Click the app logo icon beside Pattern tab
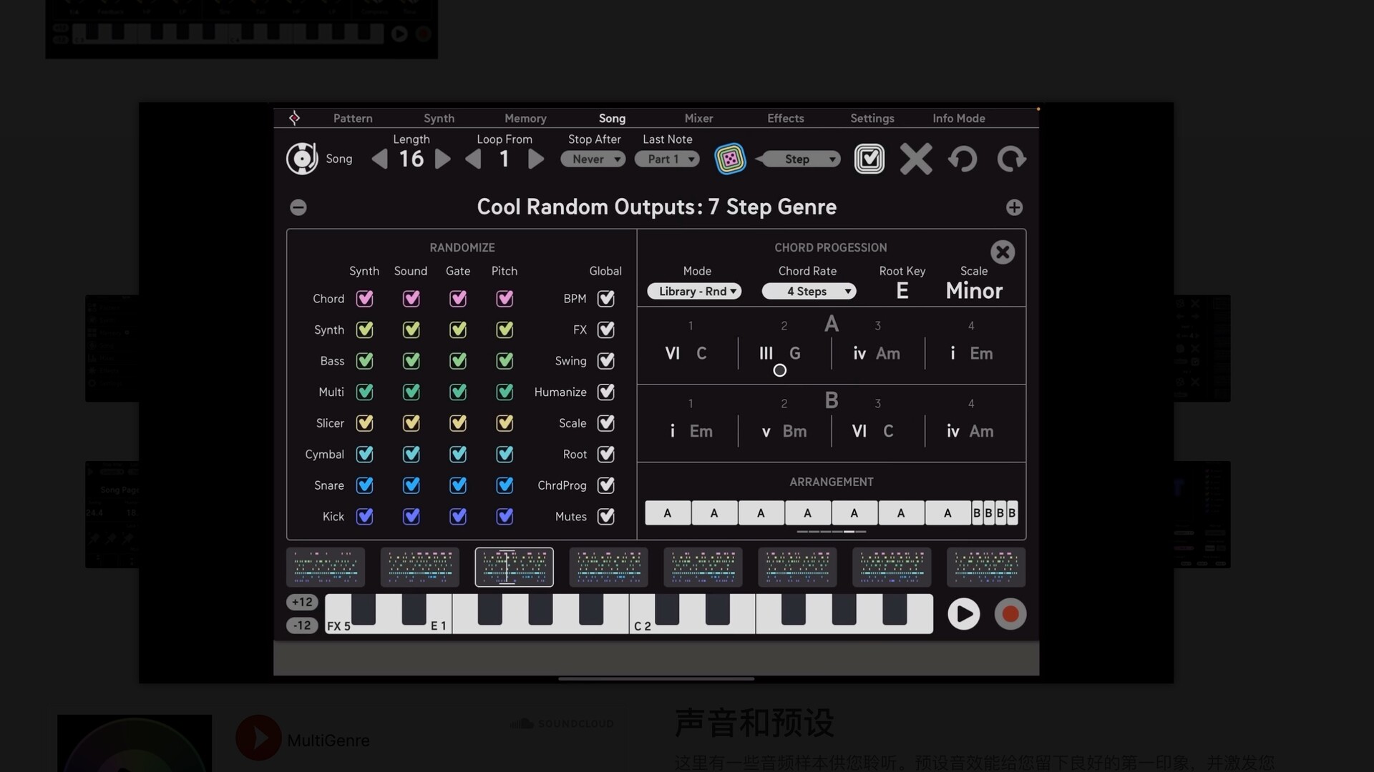The width and height of the screenshot is (1374, 772). coord(294,118)
